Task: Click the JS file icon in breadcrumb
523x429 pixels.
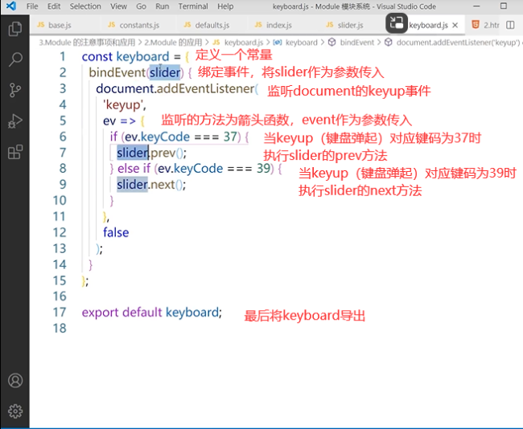Action: (216, 43)
